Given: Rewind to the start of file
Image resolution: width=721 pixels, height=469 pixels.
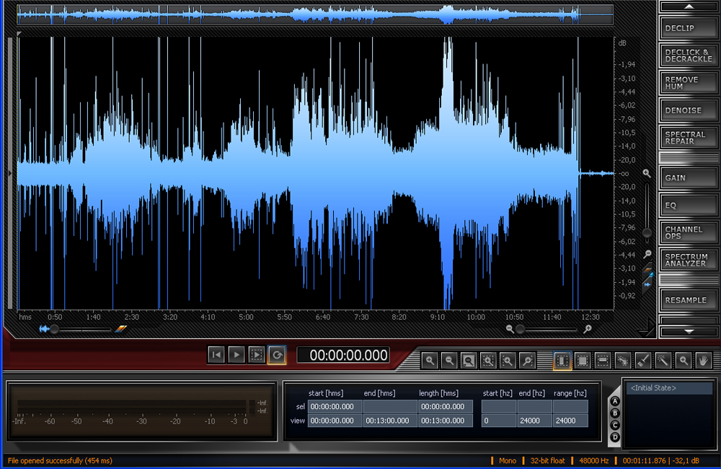Looking at the screenshot, I should click(x=216, y=354).
